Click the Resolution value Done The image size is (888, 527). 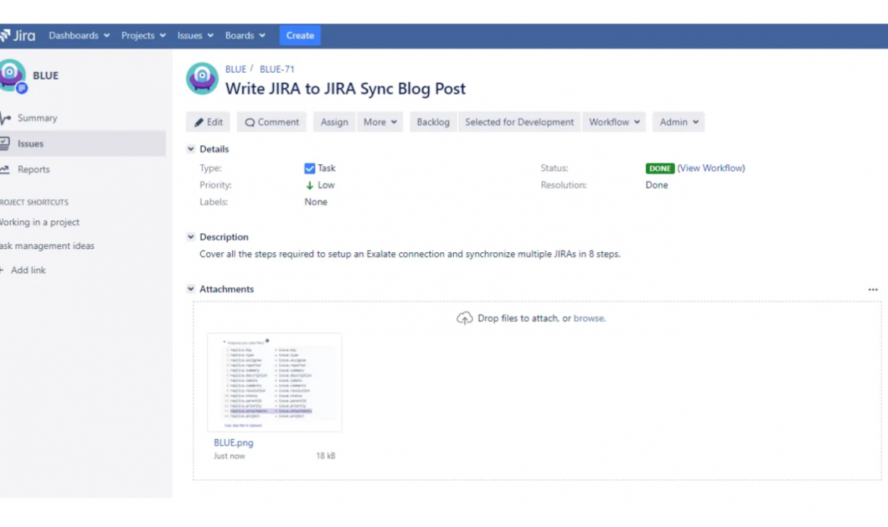coord(657,185)
